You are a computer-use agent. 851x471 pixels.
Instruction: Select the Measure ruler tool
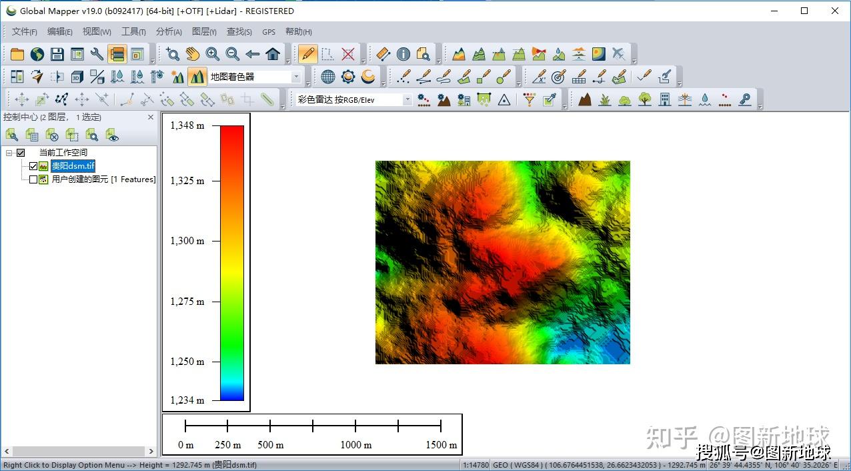383,54
